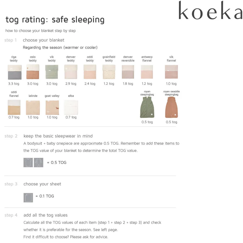Choose the goat valley blanket image

(52, 108)
